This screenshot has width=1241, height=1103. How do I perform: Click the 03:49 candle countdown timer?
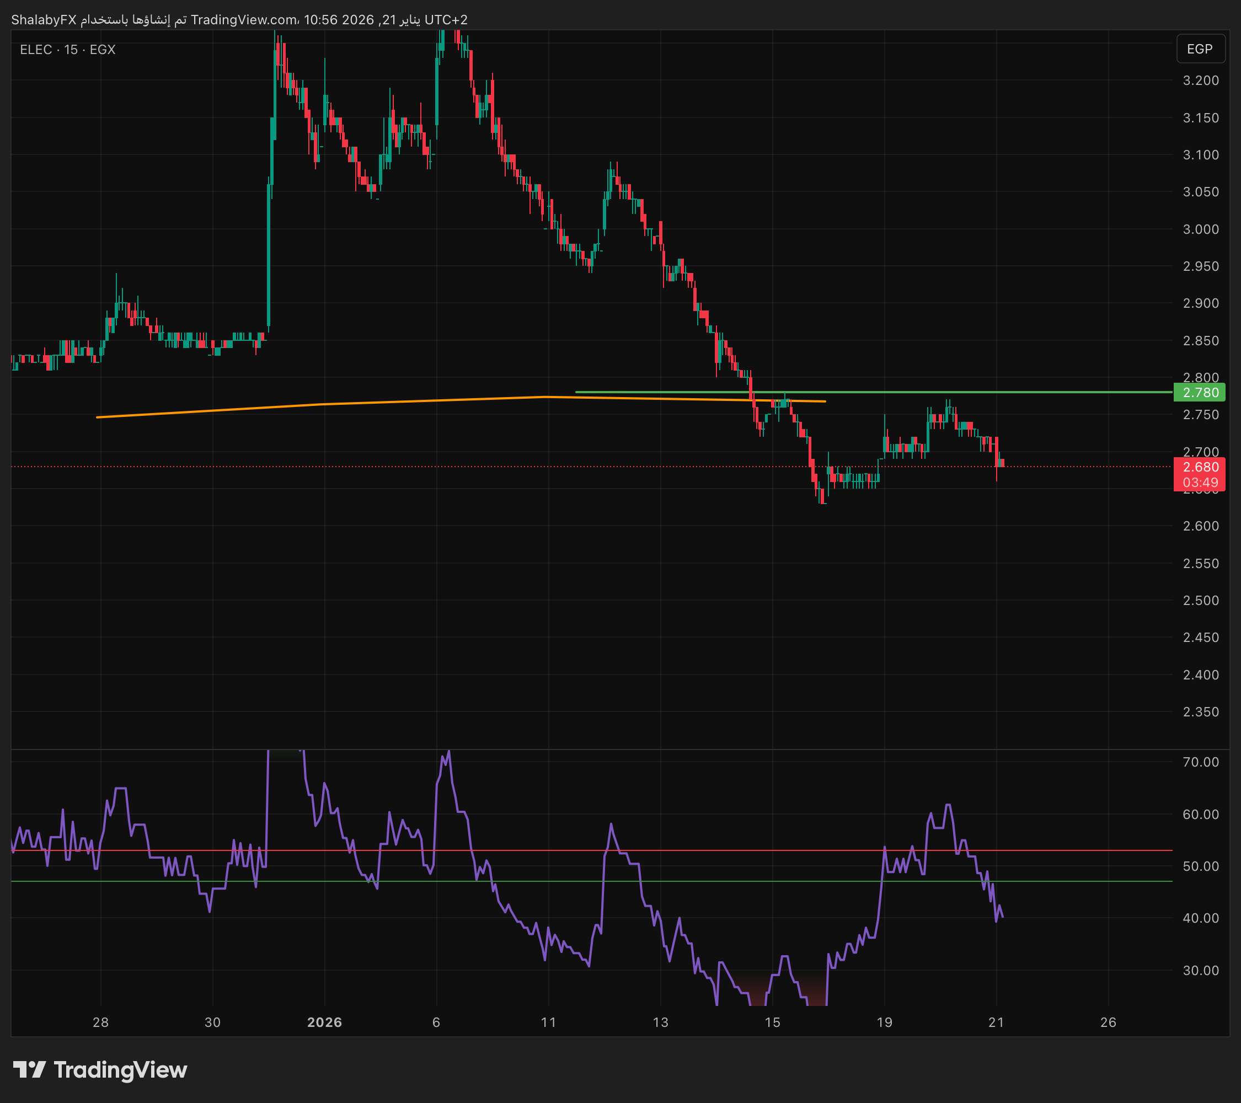coord(1199,482)
